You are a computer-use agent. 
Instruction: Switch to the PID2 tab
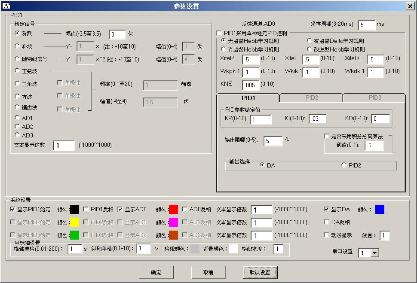tap(311, 98)
